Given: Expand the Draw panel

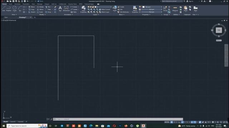Looking at the screenshot, I should click(14, 15).
